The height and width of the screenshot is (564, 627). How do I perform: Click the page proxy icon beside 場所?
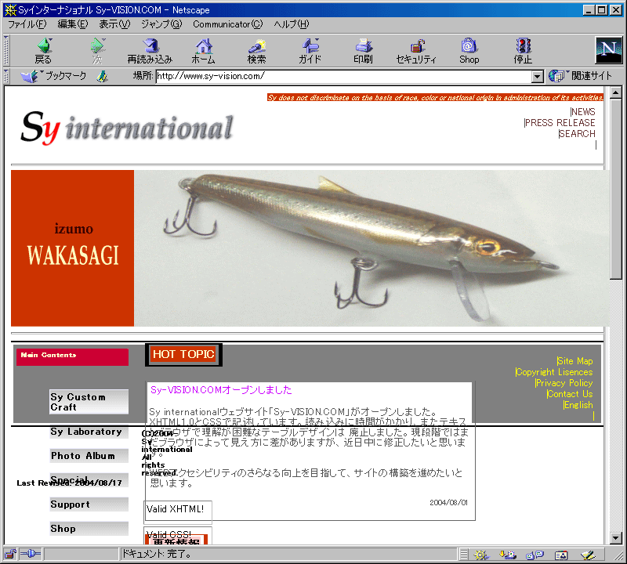(x=103, y=76)
